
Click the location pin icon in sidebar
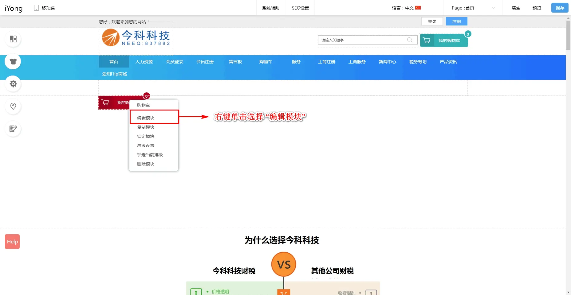pyautogui.click(x=13, y=106)
